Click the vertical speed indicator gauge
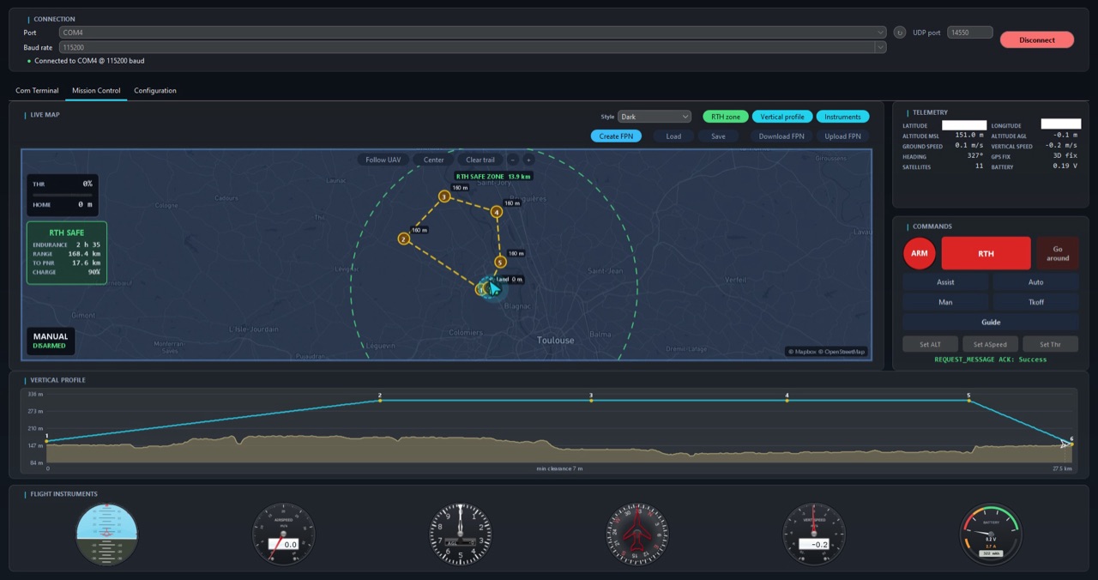Screen dimensions: 1098x580 point(814,534)
